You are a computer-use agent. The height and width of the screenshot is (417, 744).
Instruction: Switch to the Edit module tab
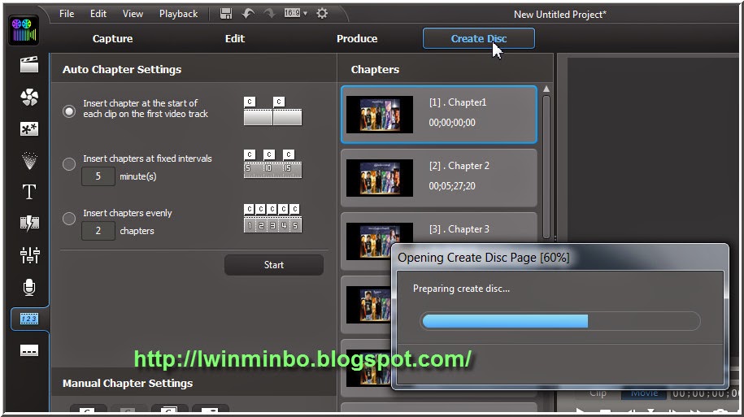click(x=235, y=39)
